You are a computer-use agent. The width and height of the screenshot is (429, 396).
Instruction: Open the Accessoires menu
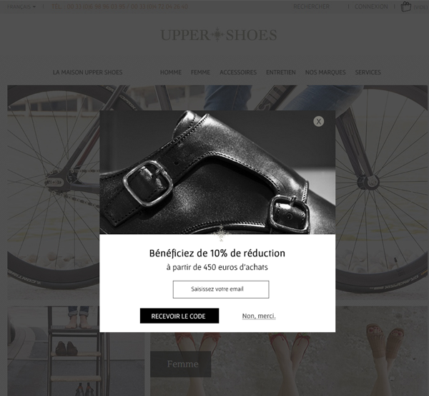click(238, 72)
